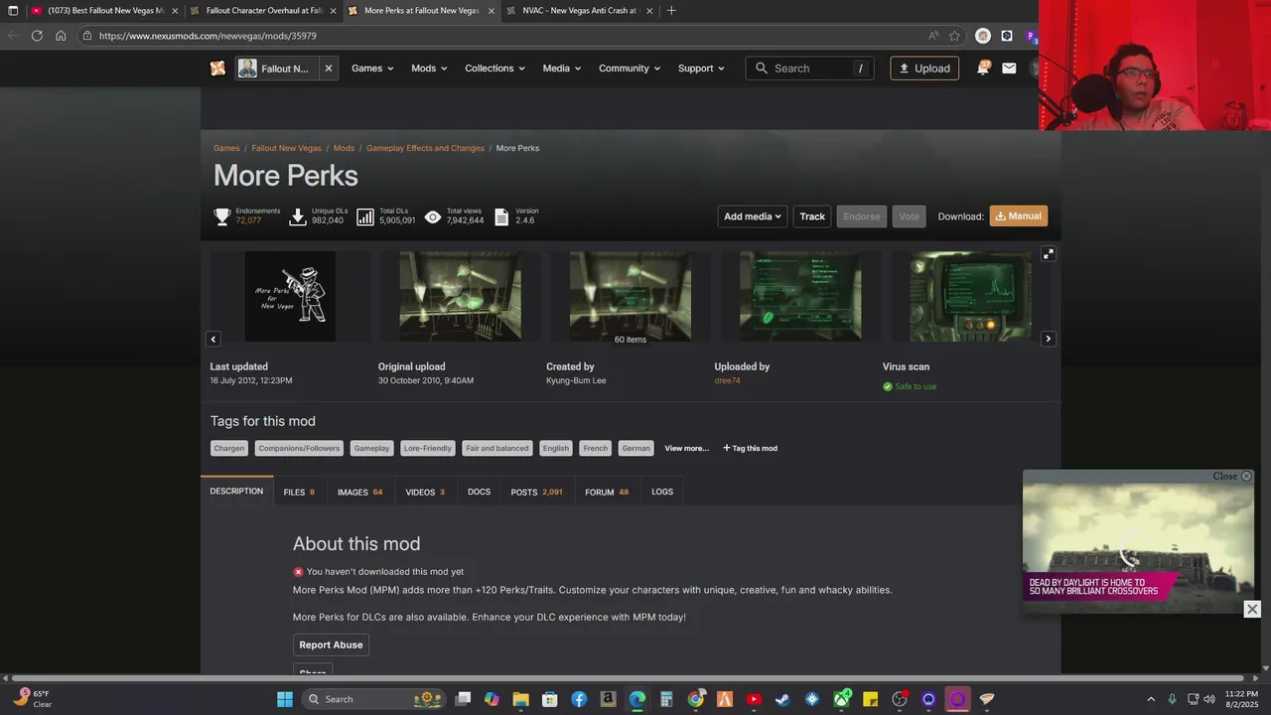The width and height of the screenshot is (1271, 715).
Task: Expand the Support menu
Action: pyautogui.click(x=701, y=69)
